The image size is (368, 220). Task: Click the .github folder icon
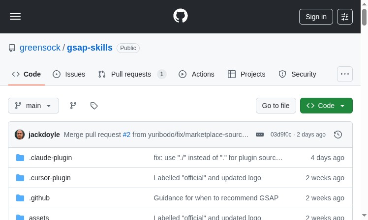coord(20,198)
